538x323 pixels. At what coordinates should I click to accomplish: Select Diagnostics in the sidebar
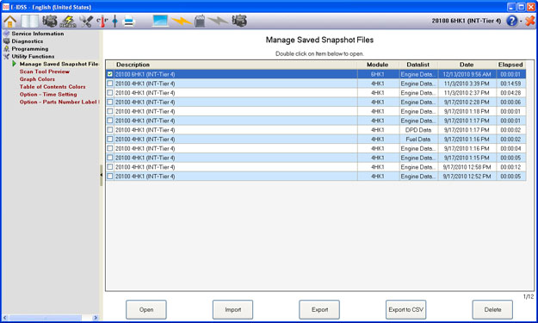tap(28, 41)
